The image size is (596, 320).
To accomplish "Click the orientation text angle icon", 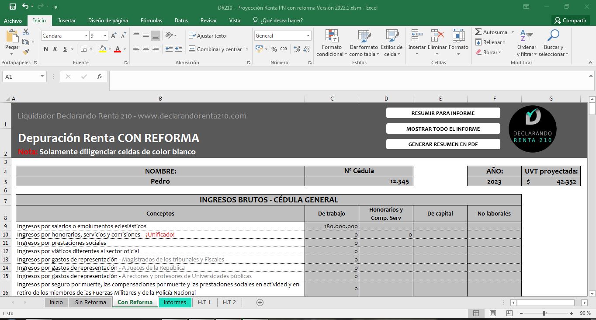I will (x=170, y=36).
